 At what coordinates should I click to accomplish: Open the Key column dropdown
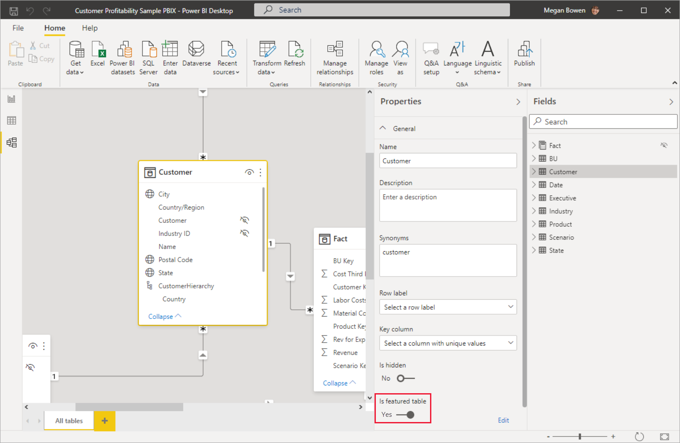click(448, 343)
